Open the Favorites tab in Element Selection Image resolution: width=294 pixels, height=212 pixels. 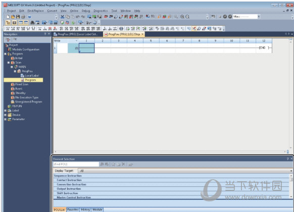[73, 209]
